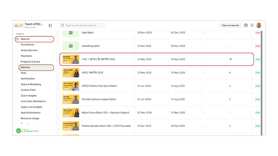Click Sept Batch placeholder image icon
Viewport: 278px width, 156px height.
71,33
